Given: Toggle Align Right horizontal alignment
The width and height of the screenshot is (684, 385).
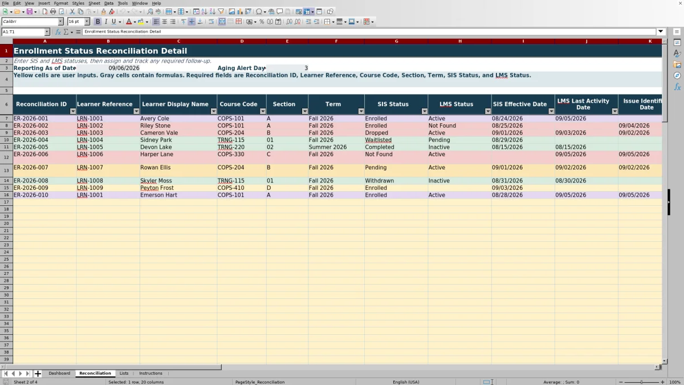Looking at the screenshot, I should 173,22.
